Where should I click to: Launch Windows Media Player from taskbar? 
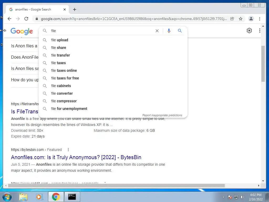[x=39, y=197]
